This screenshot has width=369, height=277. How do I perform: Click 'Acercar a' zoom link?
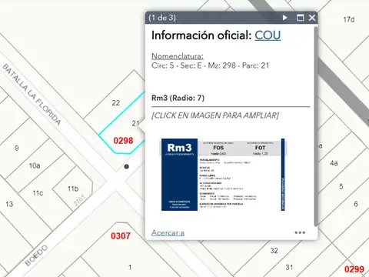click(168, 232)
